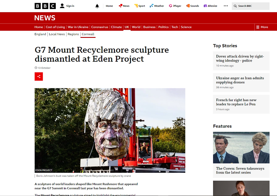Click the Search BBC input field
Viewport: 277px width, 196px height.
(251, 6)
